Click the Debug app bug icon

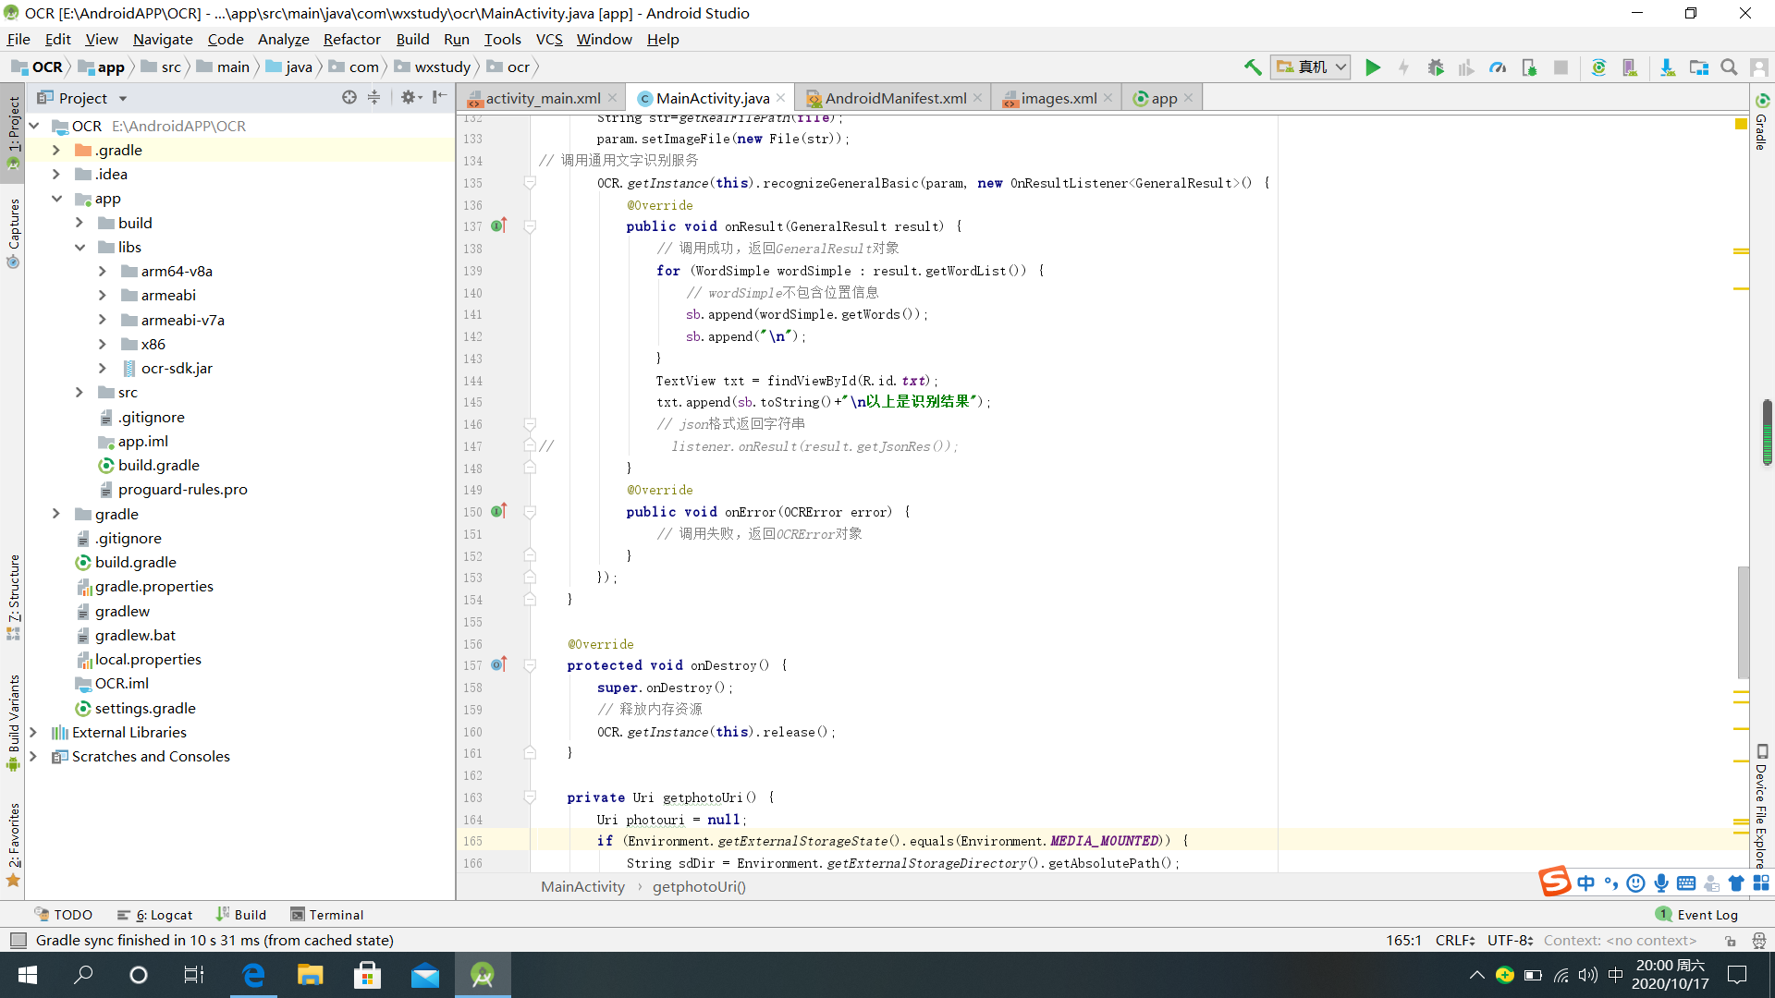click(1436, 67)
